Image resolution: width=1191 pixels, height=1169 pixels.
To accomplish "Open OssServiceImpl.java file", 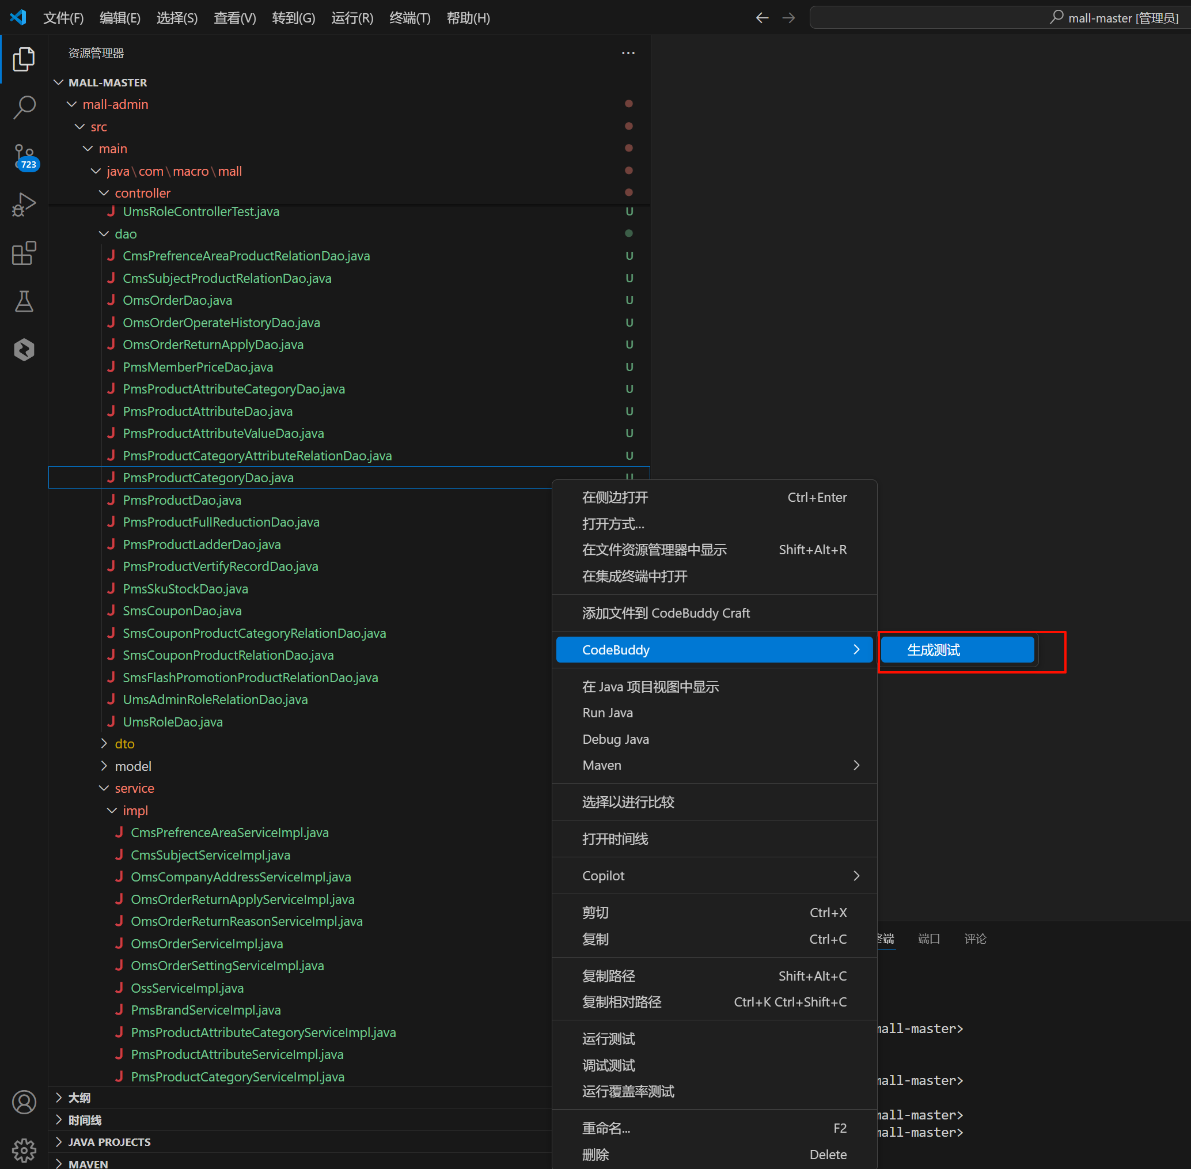I will [x=300, y=988].
